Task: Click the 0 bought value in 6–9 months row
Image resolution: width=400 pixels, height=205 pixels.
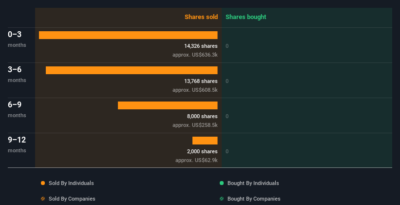Action: coord(227,116)
